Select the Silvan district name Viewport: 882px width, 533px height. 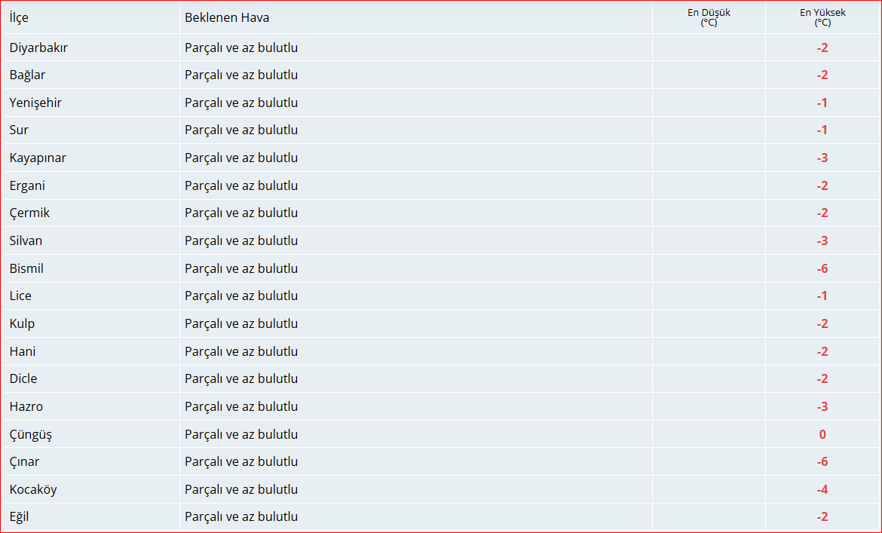[26, 240]
